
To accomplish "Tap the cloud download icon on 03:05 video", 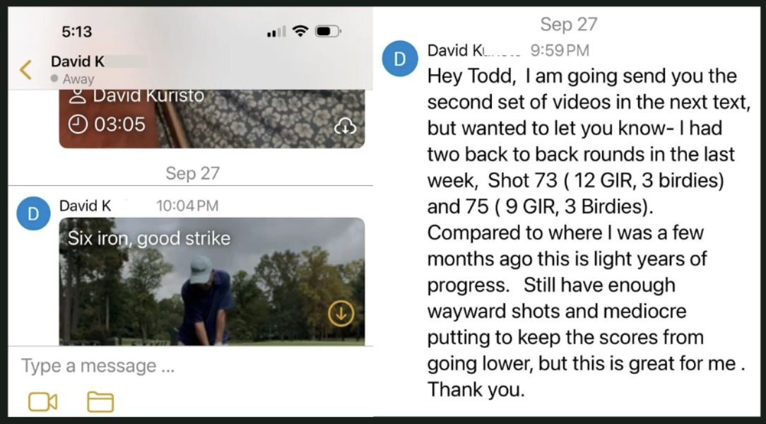I will 345,127.
